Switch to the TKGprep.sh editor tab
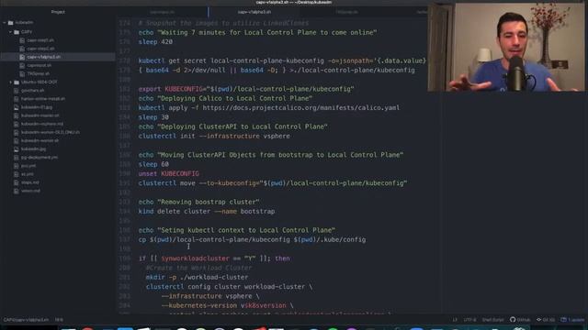This screenshot has height=330, width=588. pos(346,12)
